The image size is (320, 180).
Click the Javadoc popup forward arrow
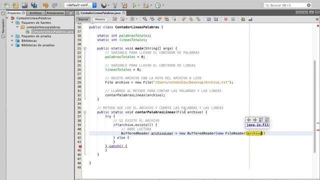pyautogui.click(x=254, y=120)
